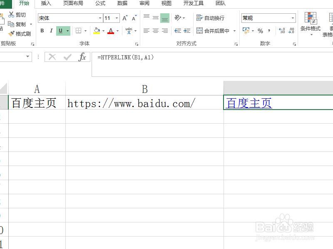The image size is (333, 249).
Task: Apply percent style
Action: coord(261,31)
